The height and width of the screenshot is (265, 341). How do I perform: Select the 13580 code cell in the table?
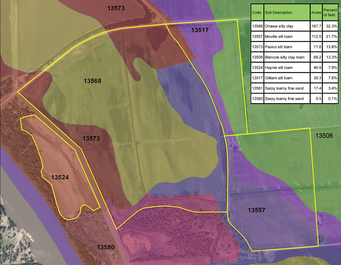pos(257,99)
